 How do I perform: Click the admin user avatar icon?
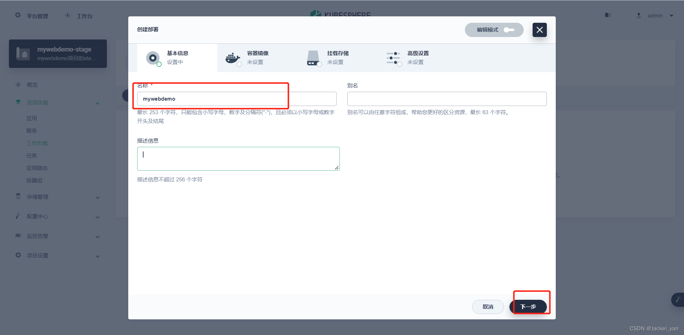click(639, 16)
